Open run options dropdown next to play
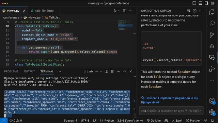The width and height of the screenshot is (218, 123). pos(119,11)
